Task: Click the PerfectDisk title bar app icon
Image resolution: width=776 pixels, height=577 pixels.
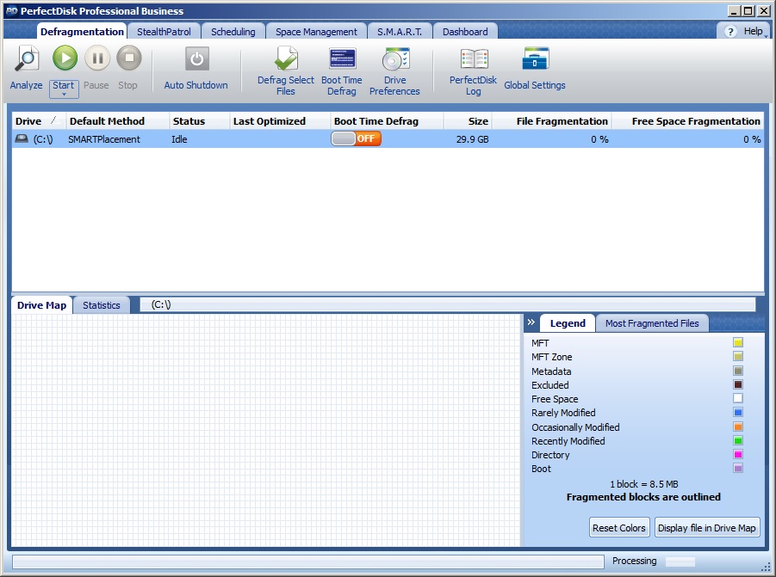Action: [x=12, y=11]
